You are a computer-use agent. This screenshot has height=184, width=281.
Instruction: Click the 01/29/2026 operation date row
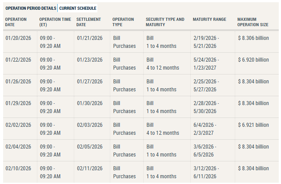point(18,103)
